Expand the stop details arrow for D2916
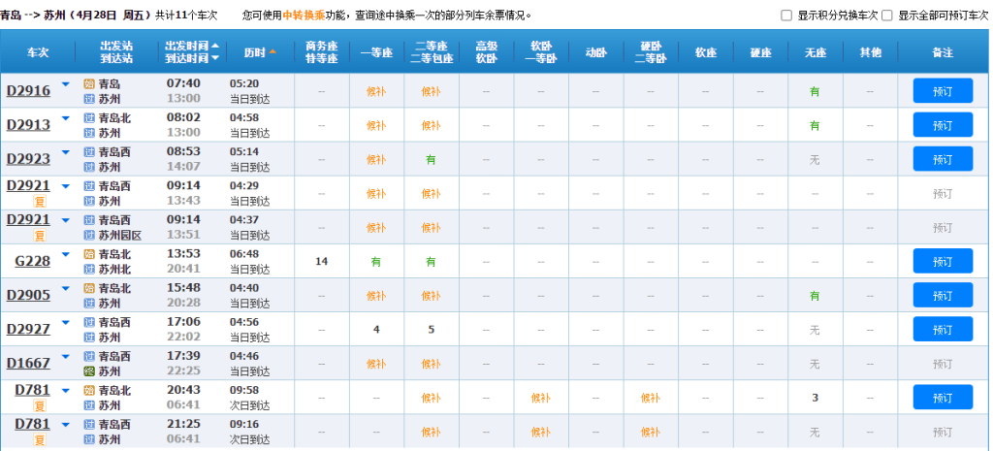This screenshot has height=451, width=993. 66,85
